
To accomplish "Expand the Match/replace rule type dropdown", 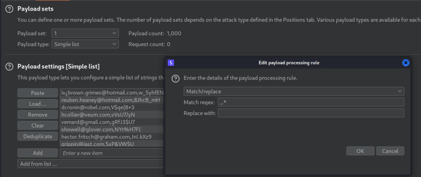I will click(294, 91).
